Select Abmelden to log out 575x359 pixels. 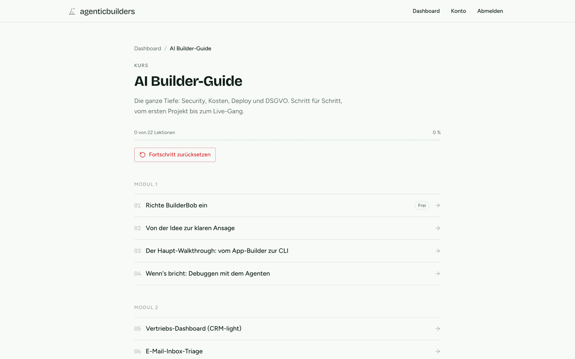(x=490, y=11)
